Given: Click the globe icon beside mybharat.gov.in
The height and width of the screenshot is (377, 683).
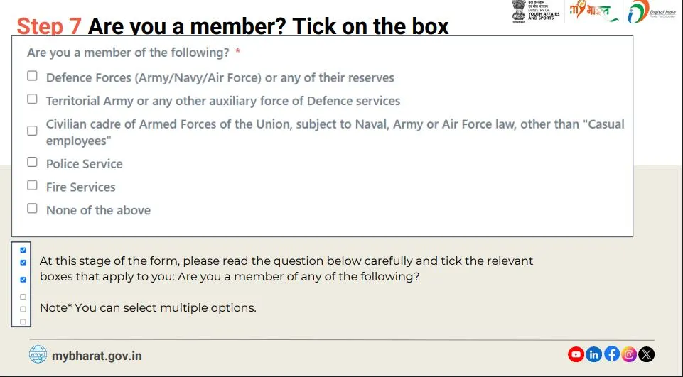Looking at the screenshot, I should click(38, 354).
